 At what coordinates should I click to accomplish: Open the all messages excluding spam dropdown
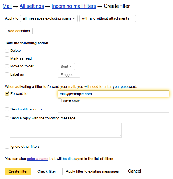(49, 18)
